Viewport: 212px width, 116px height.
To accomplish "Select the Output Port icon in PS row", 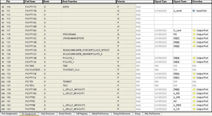I will click(x=194, y=34).
